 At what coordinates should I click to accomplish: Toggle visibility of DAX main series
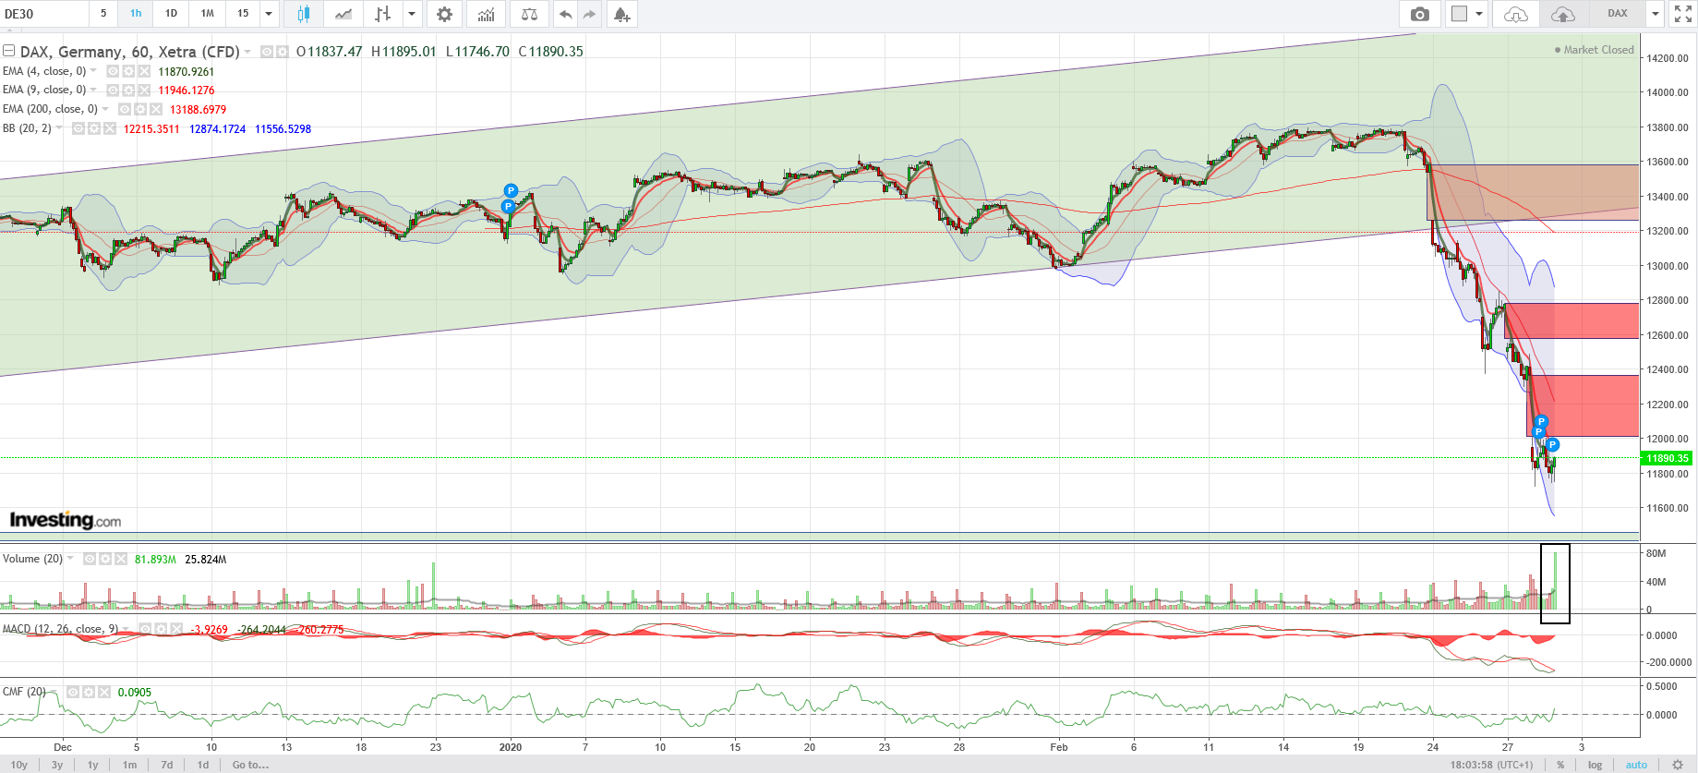[267, 52]
